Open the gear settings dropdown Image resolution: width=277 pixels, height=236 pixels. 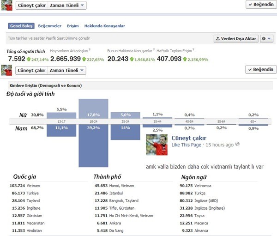click(x=266, y=38)
